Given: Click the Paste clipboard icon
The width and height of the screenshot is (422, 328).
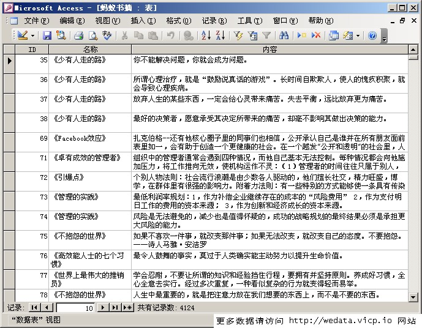Looking at the screenshot, I should point(153,35).
